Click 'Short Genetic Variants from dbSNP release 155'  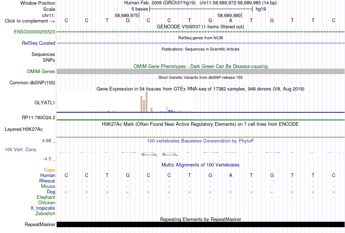(x=200, y=77)
